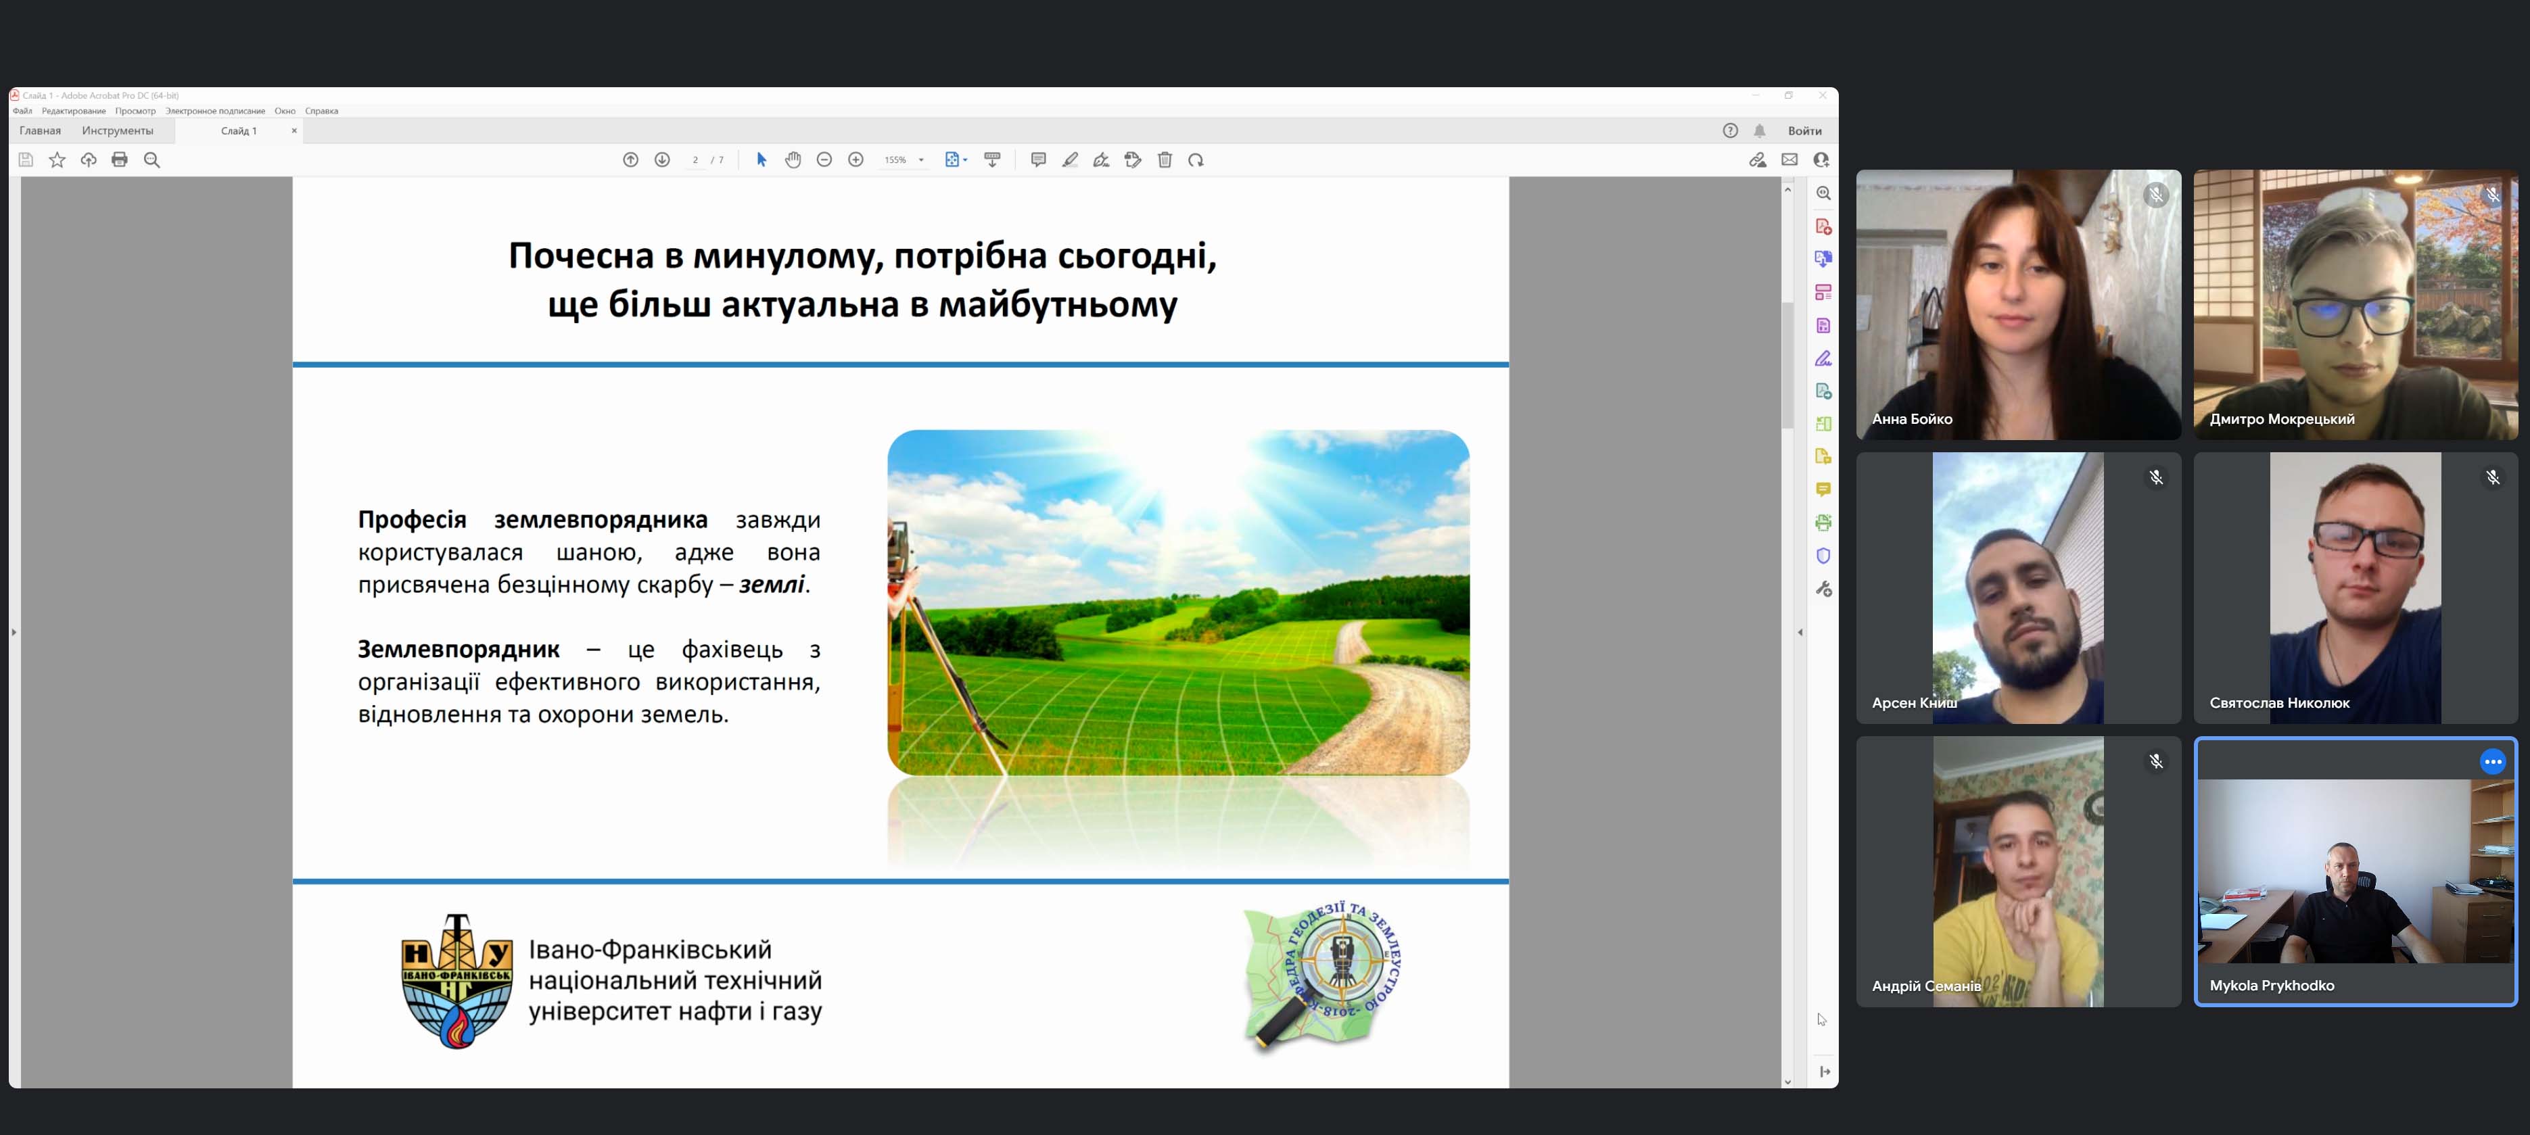Open the 155% zoom level dropdown
2530x1135 pixels.
pyautogui.click(x=920, y=160)
